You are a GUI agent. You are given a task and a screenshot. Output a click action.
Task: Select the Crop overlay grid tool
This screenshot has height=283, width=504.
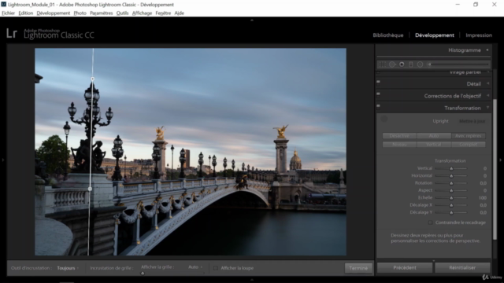coord(382,64)
